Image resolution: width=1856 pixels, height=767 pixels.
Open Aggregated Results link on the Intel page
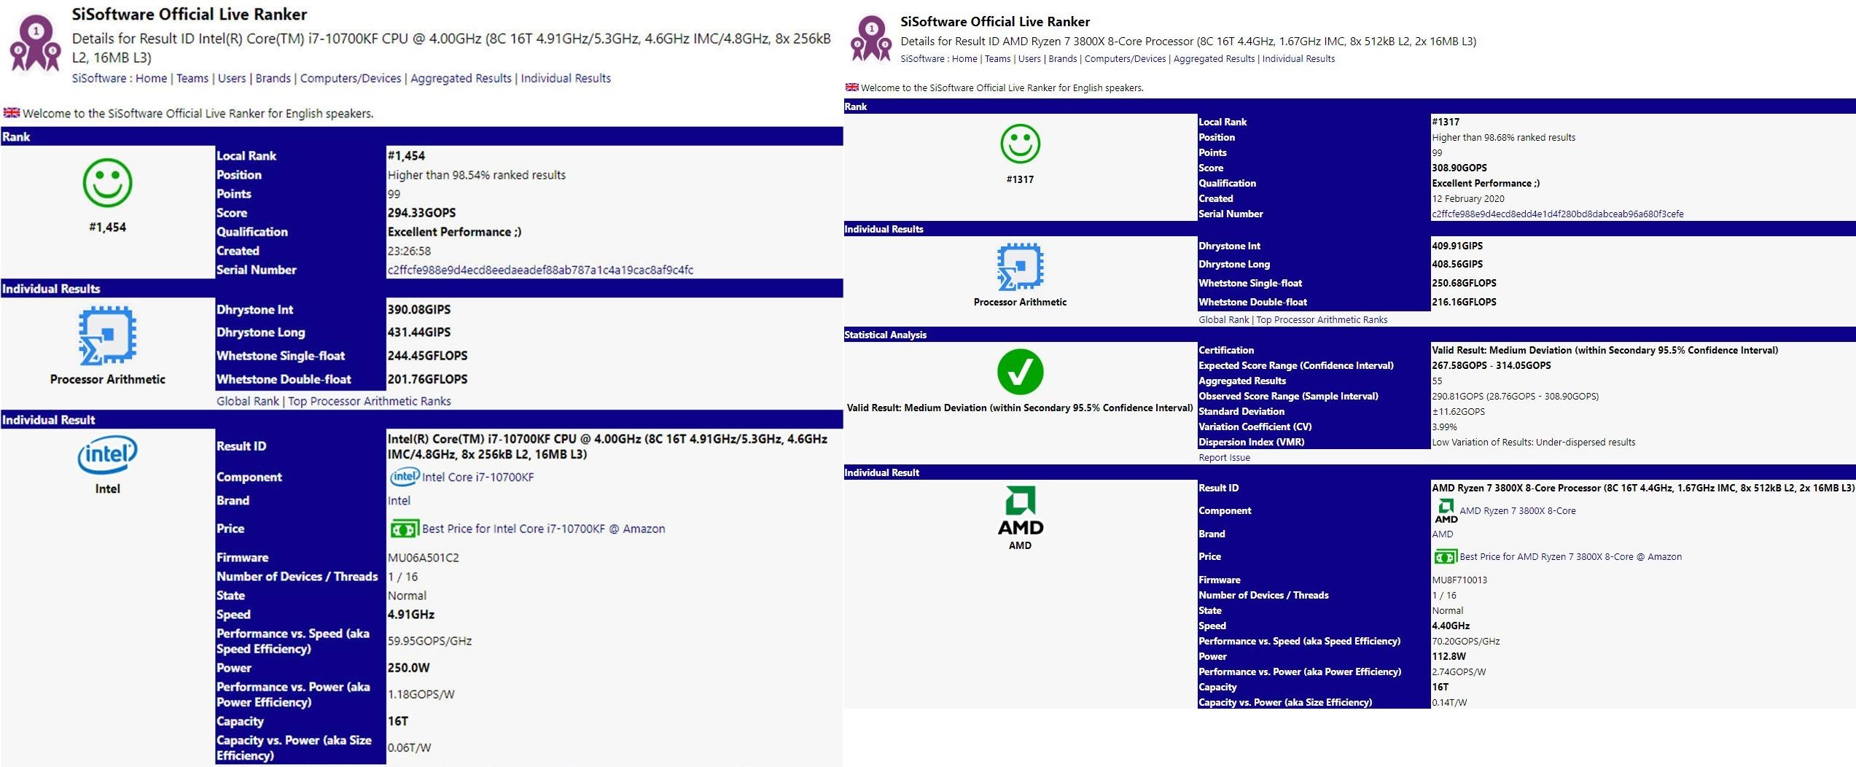tap(461, 78)
